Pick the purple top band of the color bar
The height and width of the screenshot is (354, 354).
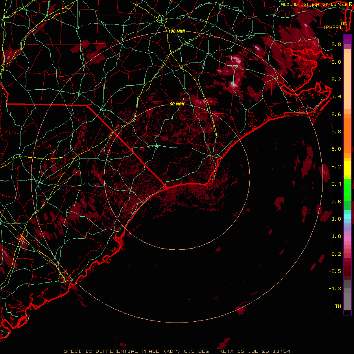pos(347,39)
